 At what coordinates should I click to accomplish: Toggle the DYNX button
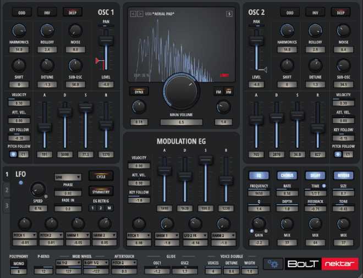tap(139, 91)
